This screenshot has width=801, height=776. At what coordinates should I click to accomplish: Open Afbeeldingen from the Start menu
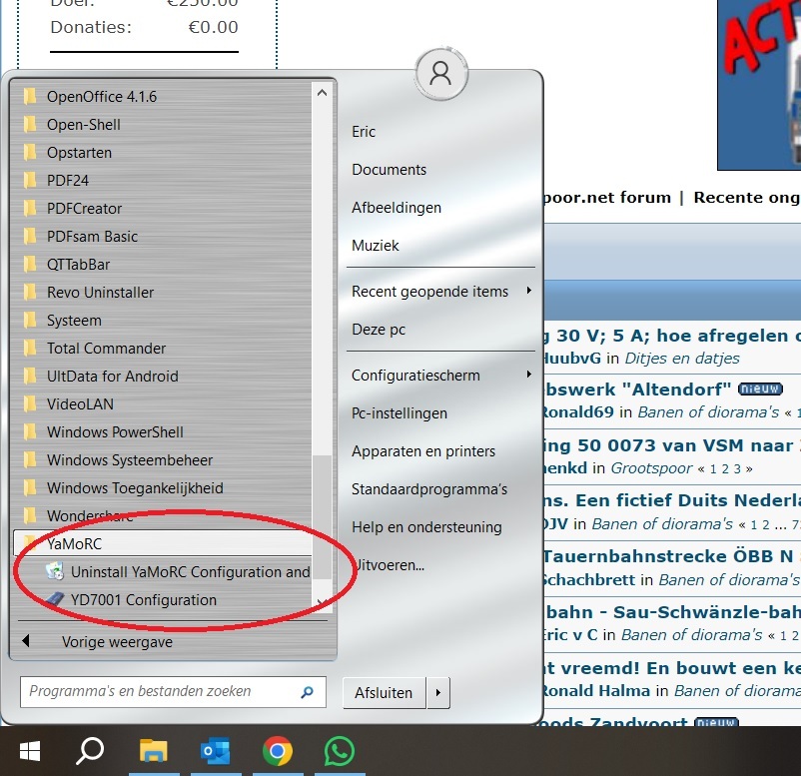[397, 208]
